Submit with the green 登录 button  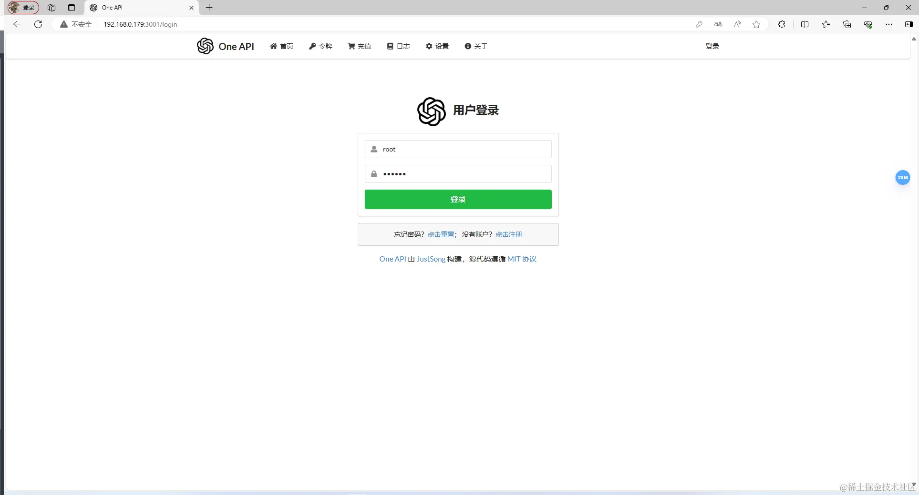[x=458, y=199]
